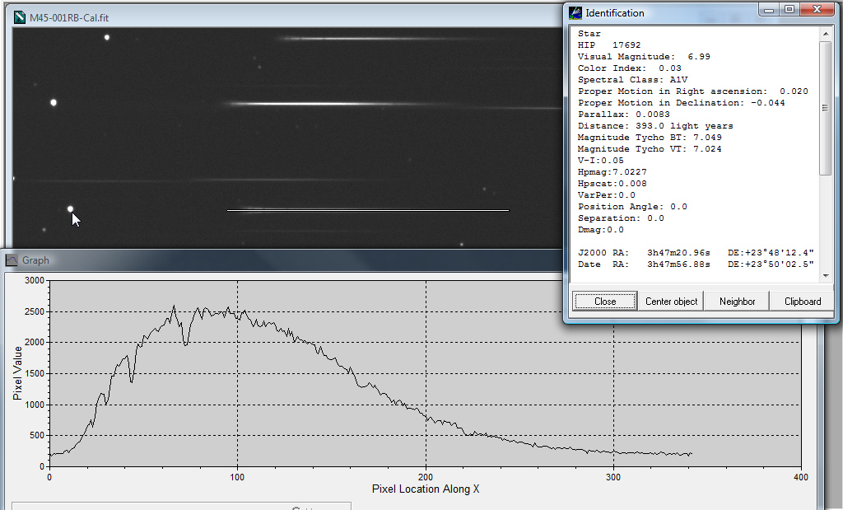Screen dimensions: 843x510
Task: Close the Identification window with X
Action: coord(815,10)
